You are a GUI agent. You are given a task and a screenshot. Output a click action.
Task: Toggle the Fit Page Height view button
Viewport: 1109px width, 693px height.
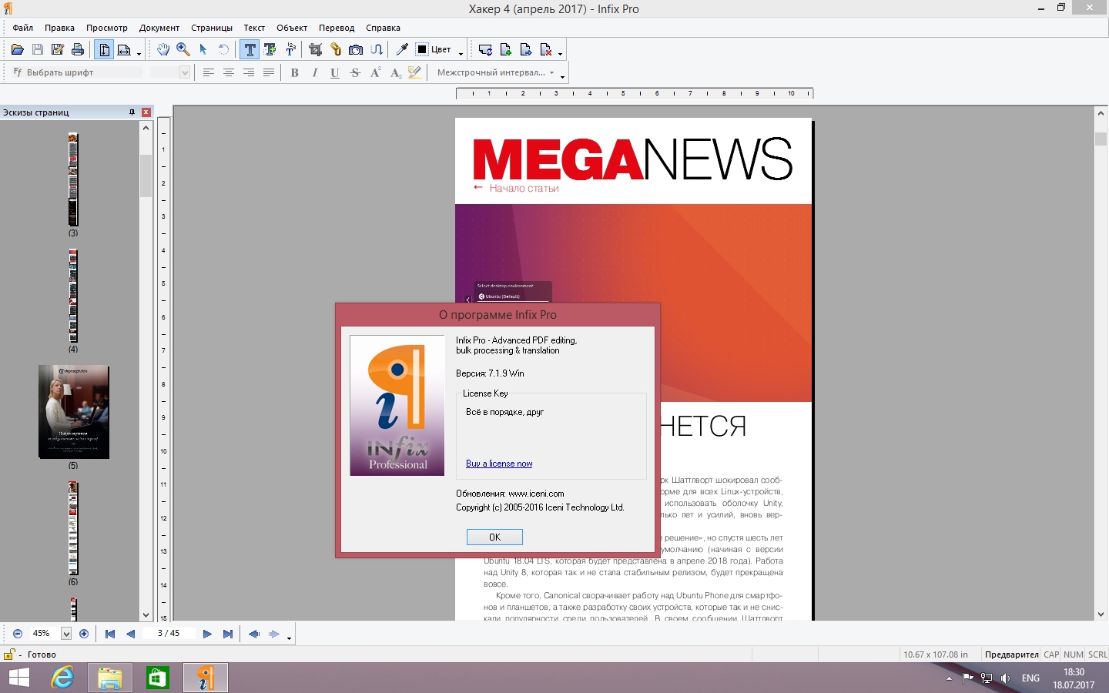pyautogui.click(x=104, y=49)
